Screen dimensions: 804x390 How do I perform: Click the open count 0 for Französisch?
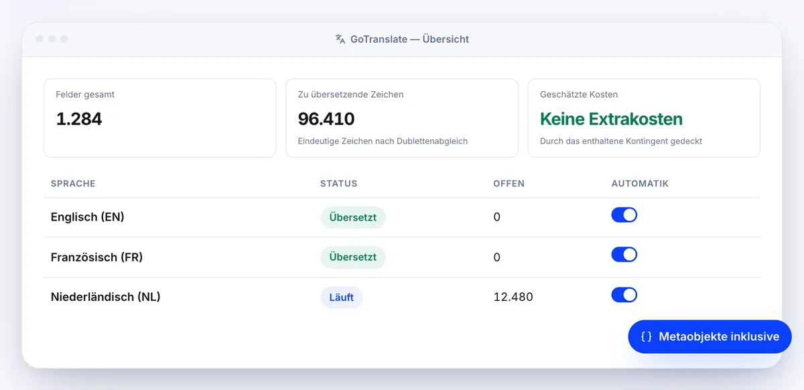click(x=497, y=257)
